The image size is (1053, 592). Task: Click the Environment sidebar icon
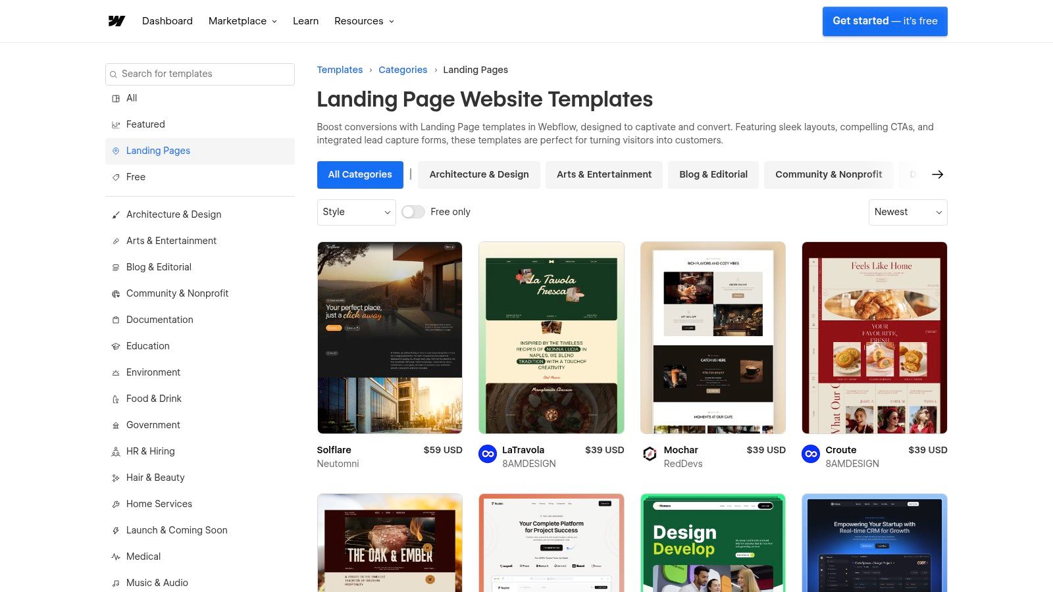coord(116,373)
